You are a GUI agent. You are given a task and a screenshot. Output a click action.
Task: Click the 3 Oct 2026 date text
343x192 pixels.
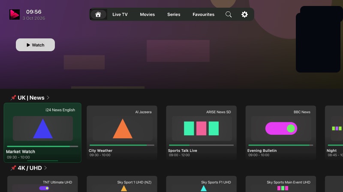click(x=34, y=18)
